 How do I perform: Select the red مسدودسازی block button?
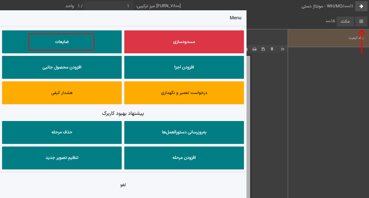point(184,42)
